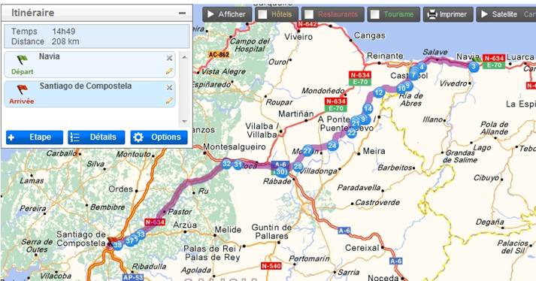The image size is (536, 281).
Task: Open route Options settings
Action: click(159, 137)
